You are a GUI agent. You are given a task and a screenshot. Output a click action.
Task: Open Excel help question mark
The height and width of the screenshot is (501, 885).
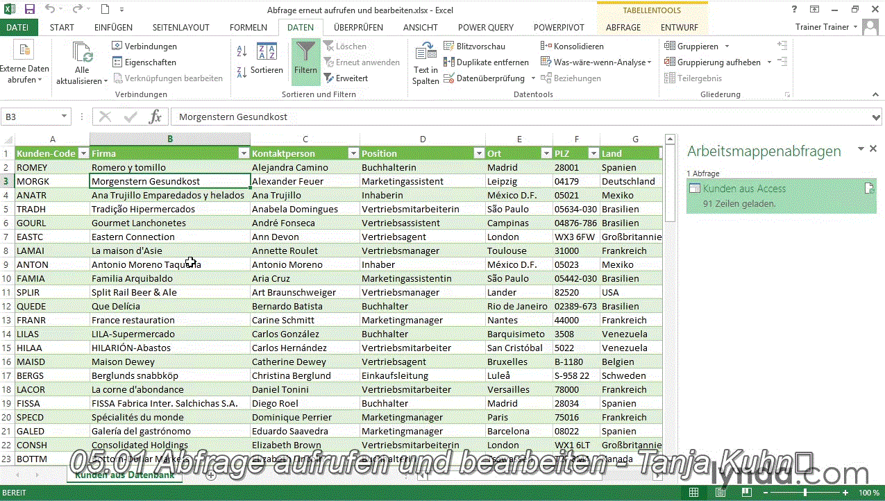[x=795, y=9]
